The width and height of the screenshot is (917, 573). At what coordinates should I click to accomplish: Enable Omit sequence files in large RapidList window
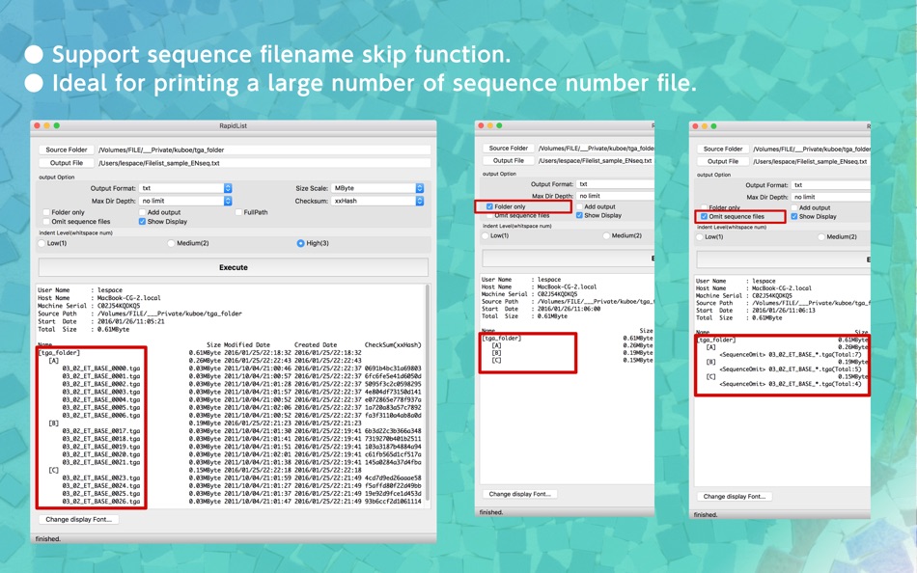(46, 222)
